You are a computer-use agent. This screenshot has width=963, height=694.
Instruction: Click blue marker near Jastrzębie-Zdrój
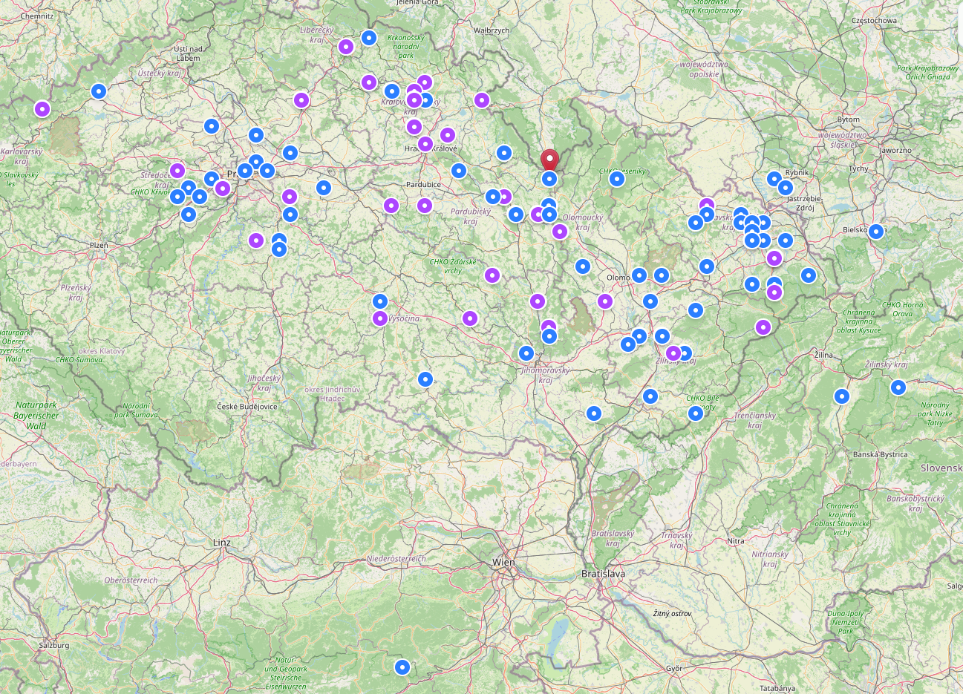click(x=786, y=187)
